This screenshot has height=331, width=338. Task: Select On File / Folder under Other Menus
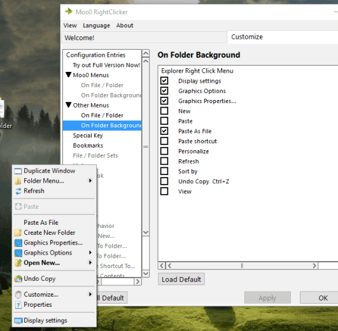click(102, 115)
